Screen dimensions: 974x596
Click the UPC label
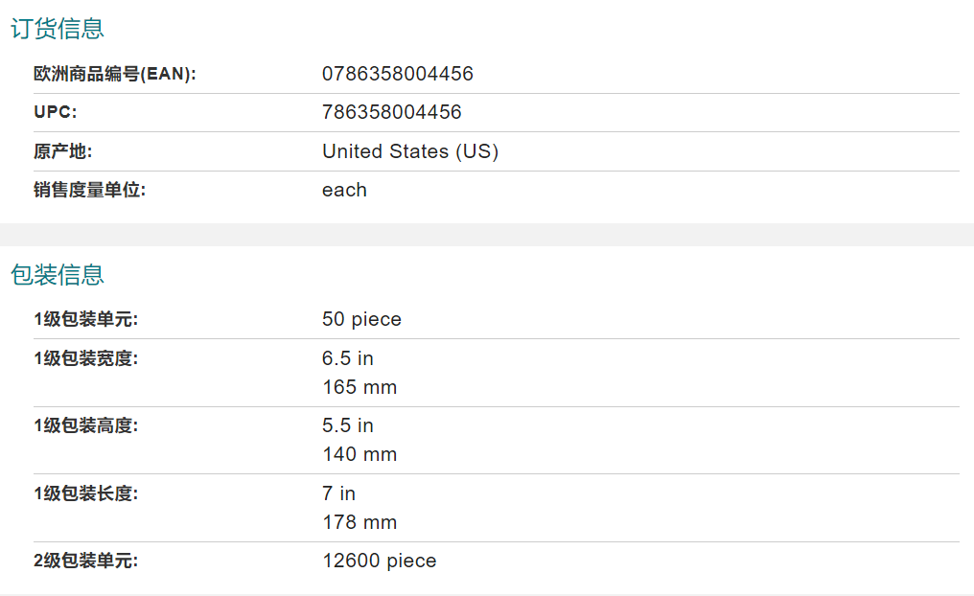click(56, 112)
